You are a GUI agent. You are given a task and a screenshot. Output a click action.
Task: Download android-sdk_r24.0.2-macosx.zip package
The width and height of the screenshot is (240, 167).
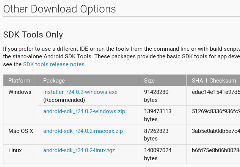coord(83,131)
